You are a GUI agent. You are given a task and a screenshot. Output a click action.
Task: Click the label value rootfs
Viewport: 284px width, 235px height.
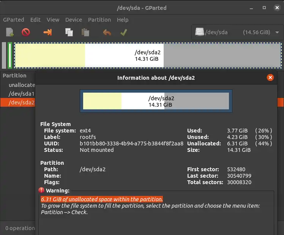[88, 137]
